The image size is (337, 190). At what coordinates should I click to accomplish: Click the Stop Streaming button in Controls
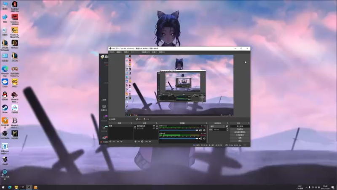point(240,126)
